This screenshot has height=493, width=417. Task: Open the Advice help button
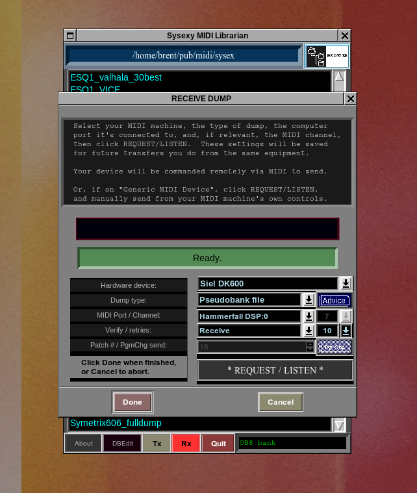335,300
